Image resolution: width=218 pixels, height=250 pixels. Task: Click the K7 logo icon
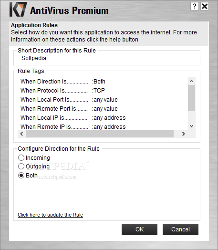(x=18, y=10)
